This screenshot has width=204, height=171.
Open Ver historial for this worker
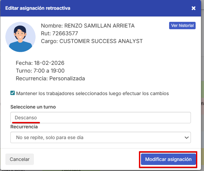pyautogui.click(x=182, y=26)
